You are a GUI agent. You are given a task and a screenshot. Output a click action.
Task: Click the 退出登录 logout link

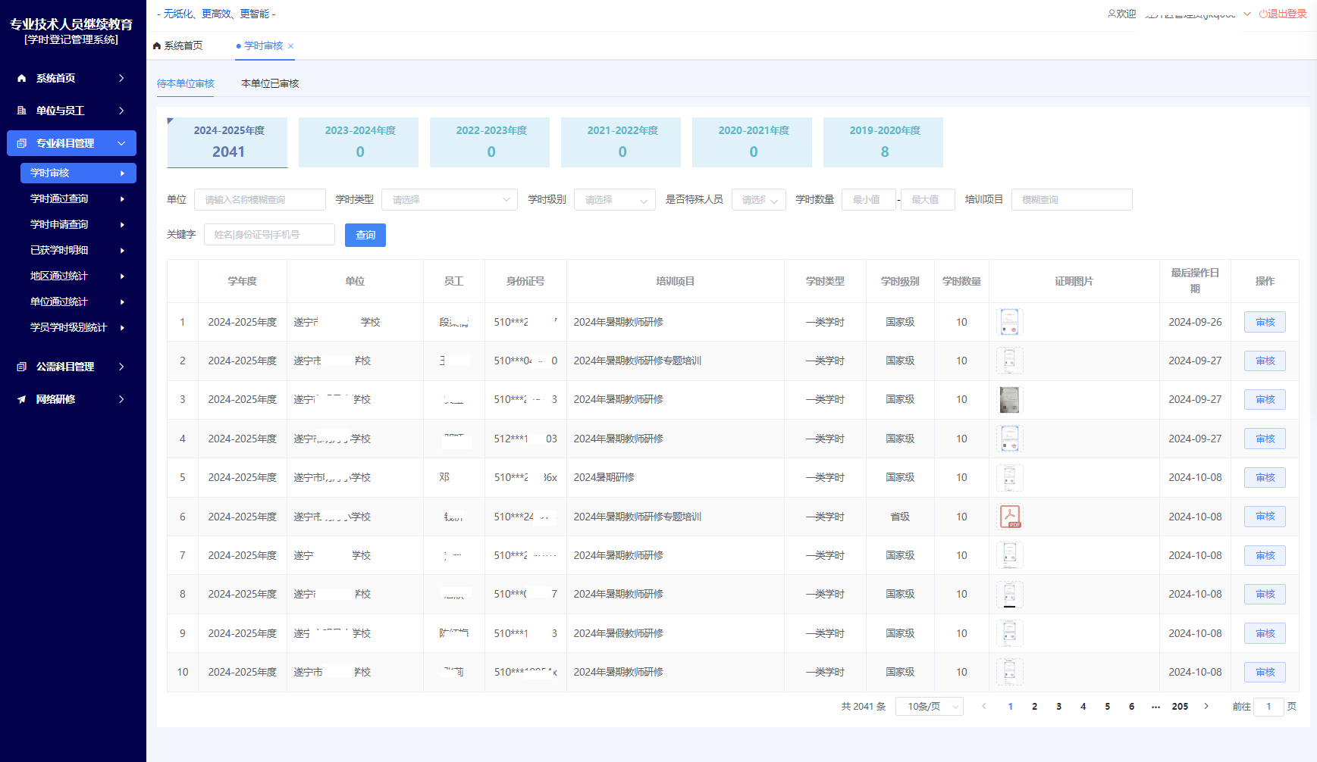(1283, 14)
